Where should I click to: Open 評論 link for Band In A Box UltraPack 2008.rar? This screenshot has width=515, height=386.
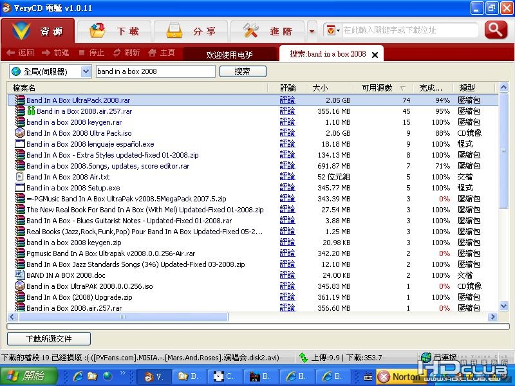coord(287,100)
